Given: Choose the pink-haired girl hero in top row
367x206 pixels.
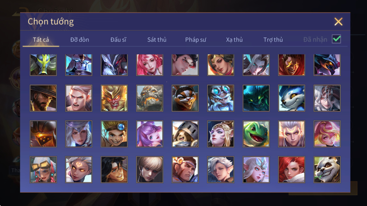Looking at the screenshot, I should coord(150,65).
